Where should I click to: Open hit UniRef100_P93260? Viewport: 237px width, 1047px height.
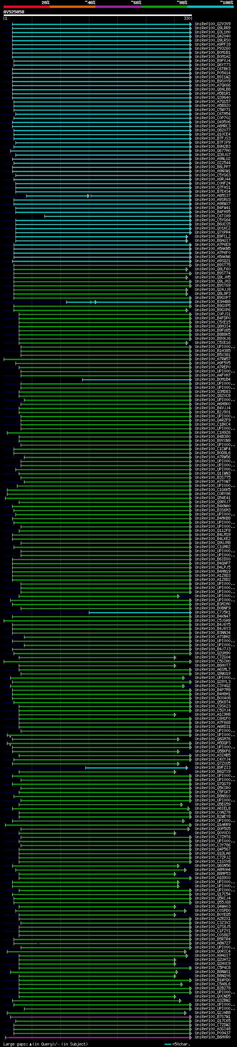coord(213,48)
